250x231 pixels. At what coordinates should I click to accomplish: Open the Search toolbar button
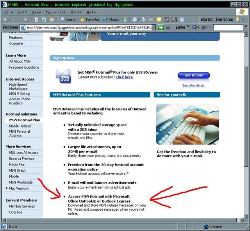tap(68, 20)
